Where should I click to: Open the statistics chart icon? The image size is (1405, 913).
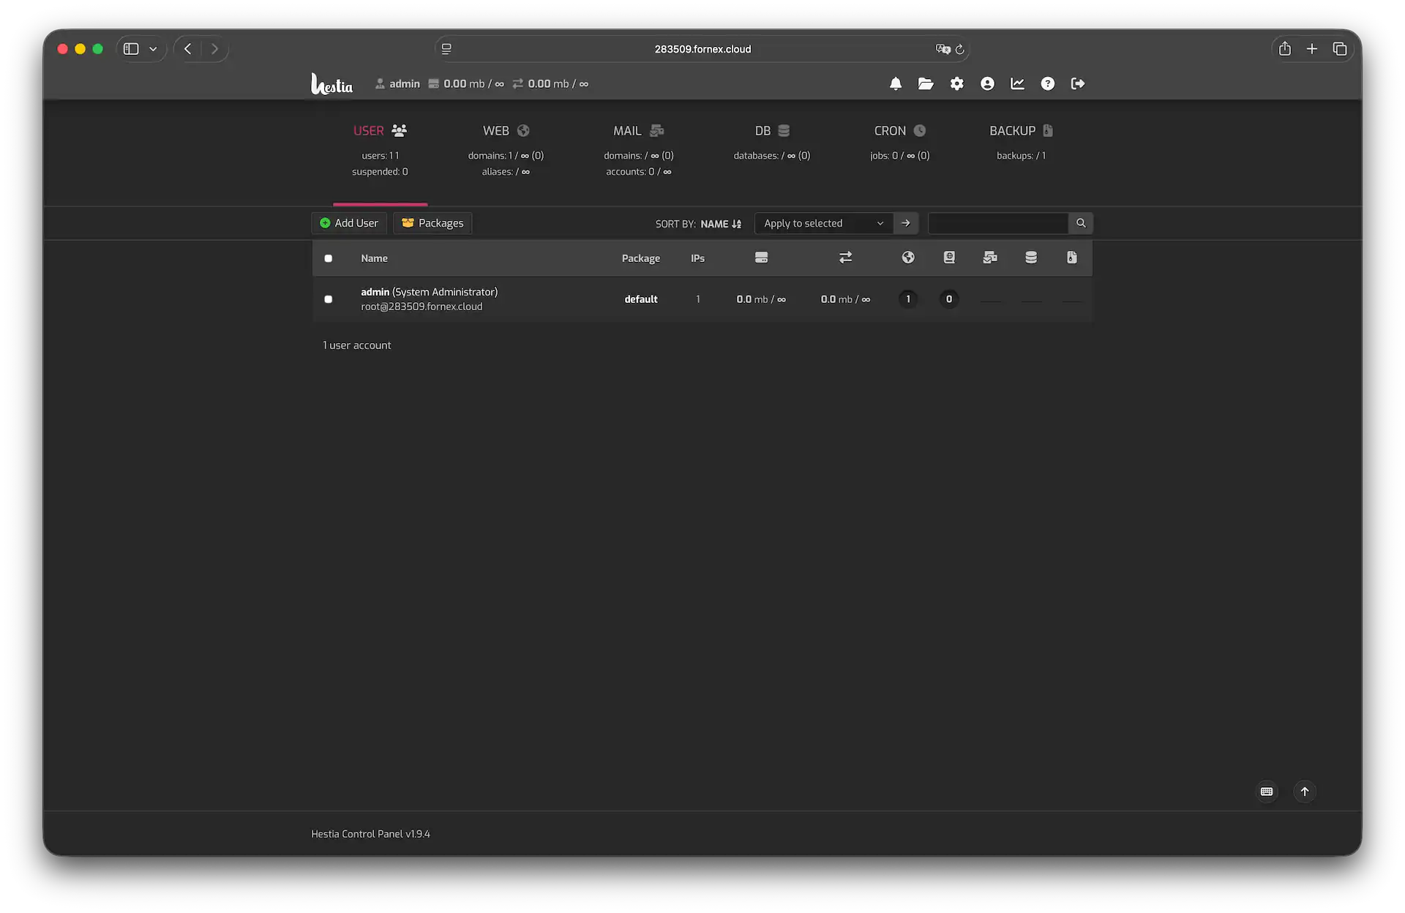pyautogui.click(x=1017, y=84)
